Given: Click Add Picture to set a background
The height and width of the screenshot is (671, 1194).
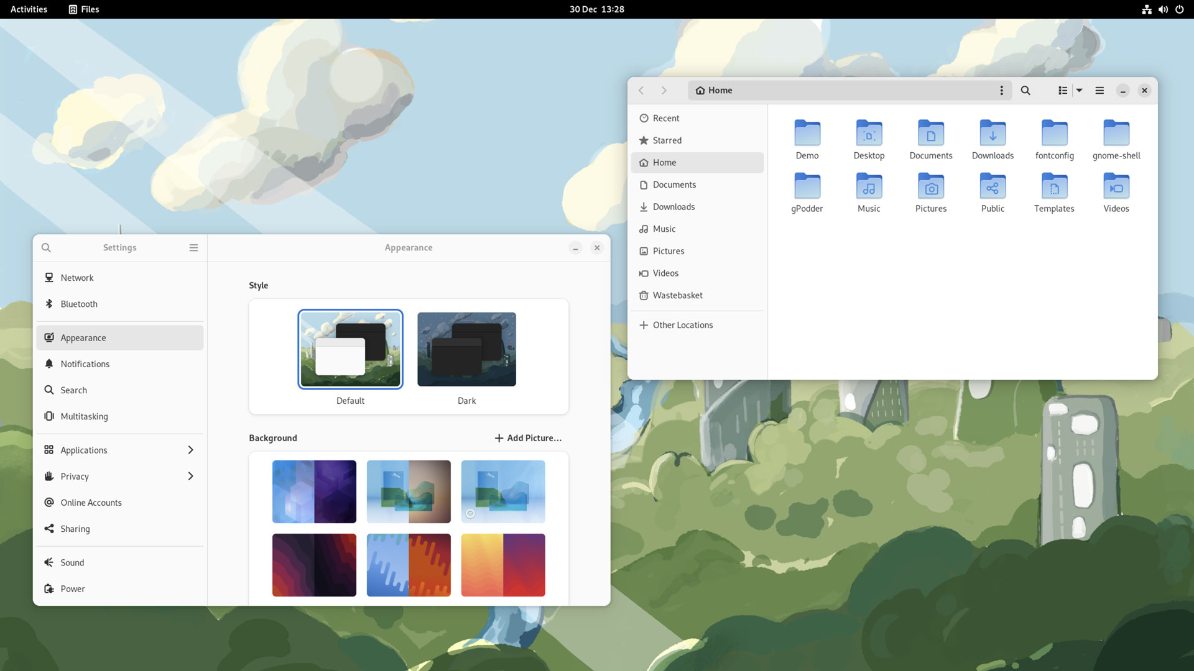Looking at the screenshot, I should 527,437.
